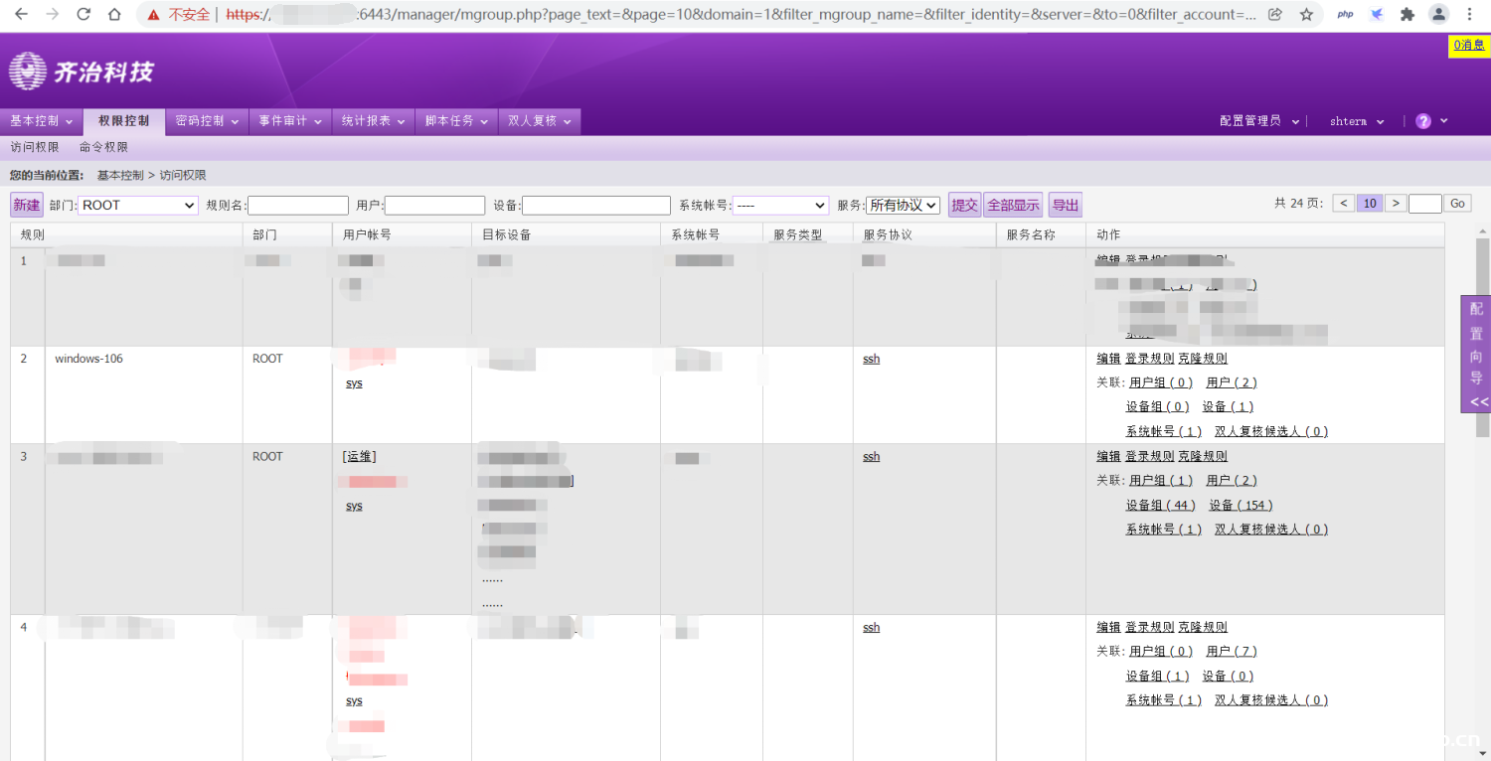Click the purple help question mark icon

(1423, 121)
